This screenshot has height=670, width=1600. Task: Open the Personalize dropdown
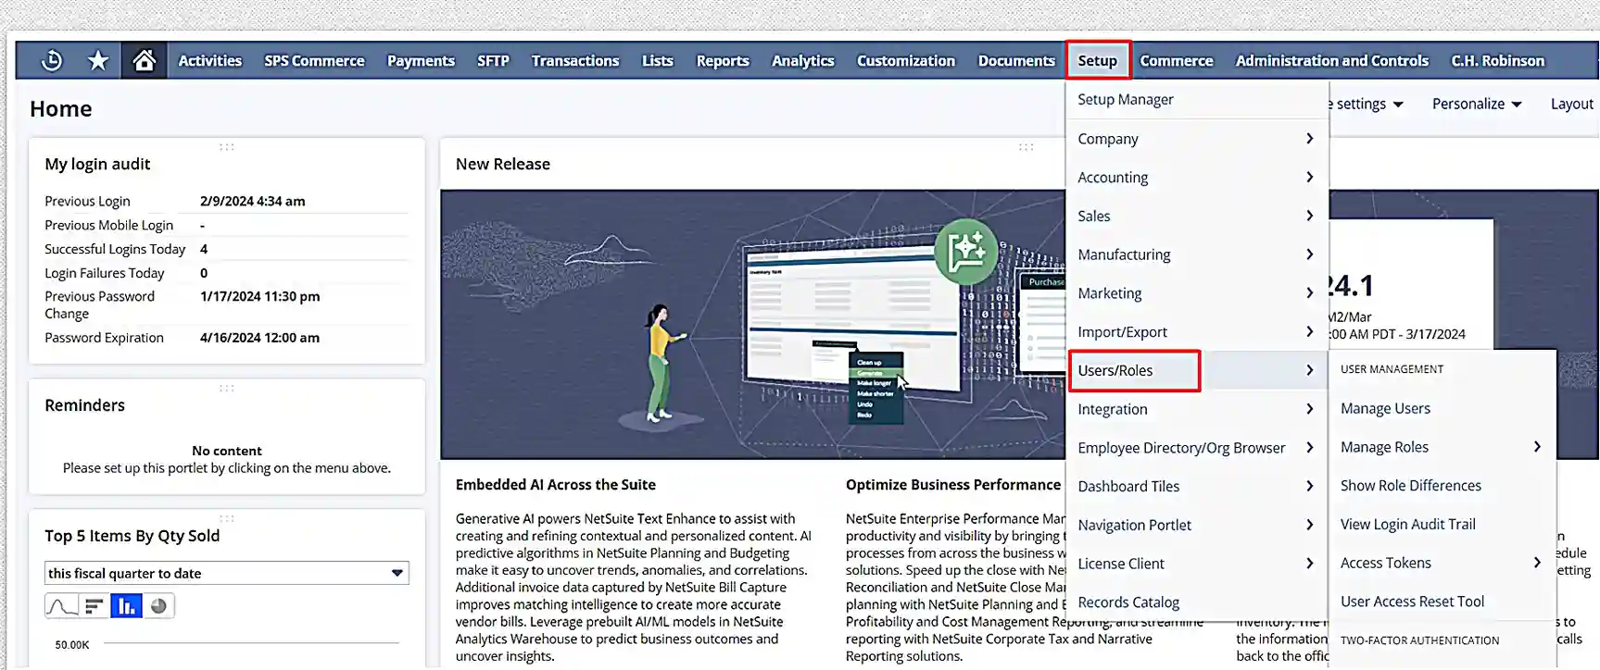(1477, 104)
